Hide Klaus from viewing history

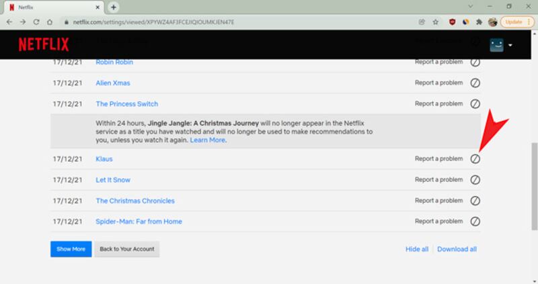[475, 159]
